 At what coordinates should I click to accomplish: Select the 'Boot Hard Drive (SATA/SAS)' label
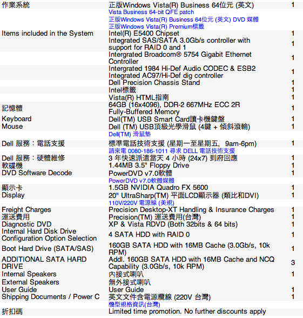pyautogui.click(x=48, y=249)
